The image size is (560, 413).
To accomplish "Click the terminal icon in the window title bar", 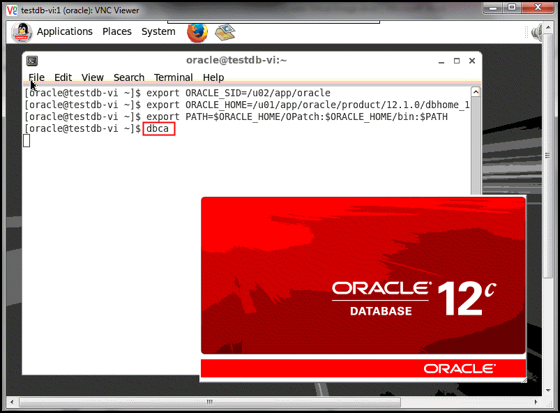I will (32, 61).
